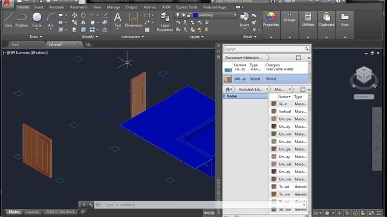This screenshot has height=217, width=387.
Task: Click the Realistic visual style label
Action: 39,52
